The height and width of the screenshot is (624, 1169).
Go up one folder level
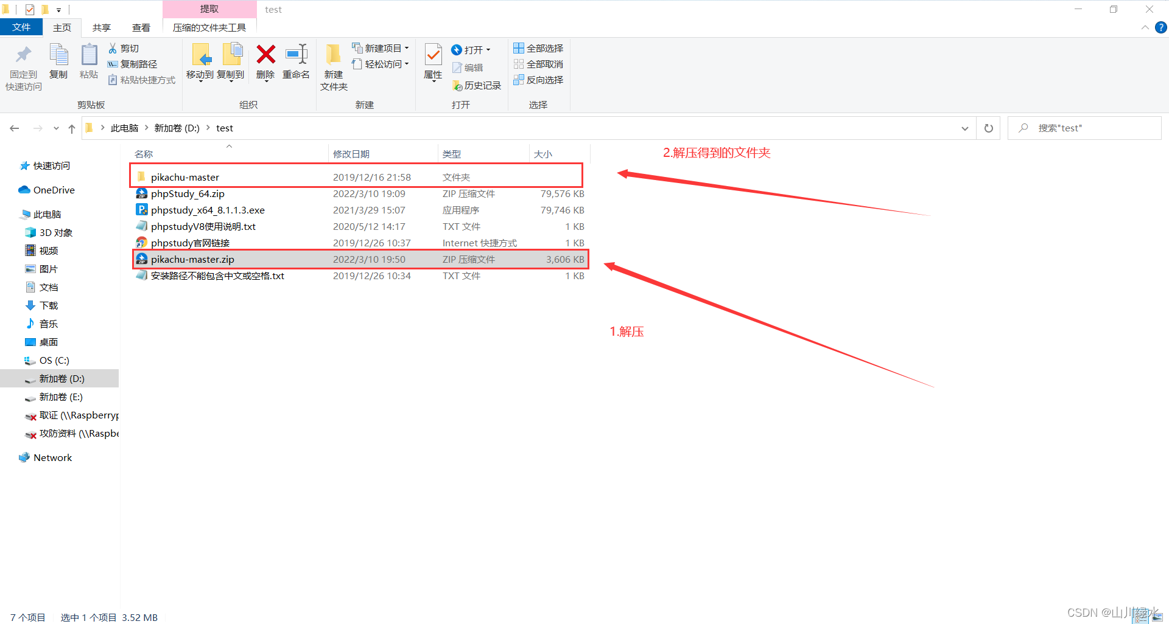[72, 128]
